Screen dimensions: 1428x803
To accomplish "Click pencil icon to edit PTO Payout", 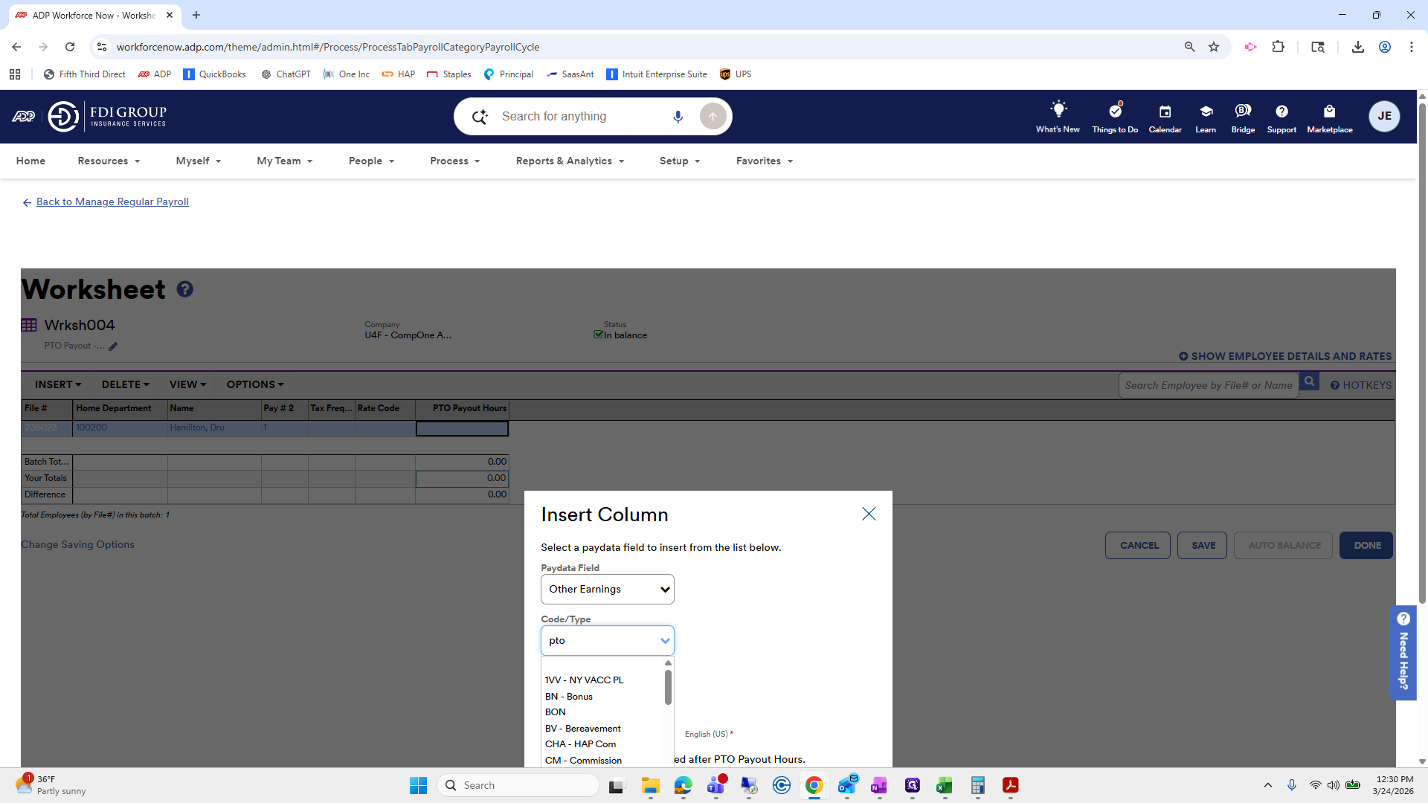I will coord(113,346).
